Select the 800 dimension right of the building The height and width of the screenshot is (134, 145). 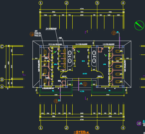click(x=128, y=58)
